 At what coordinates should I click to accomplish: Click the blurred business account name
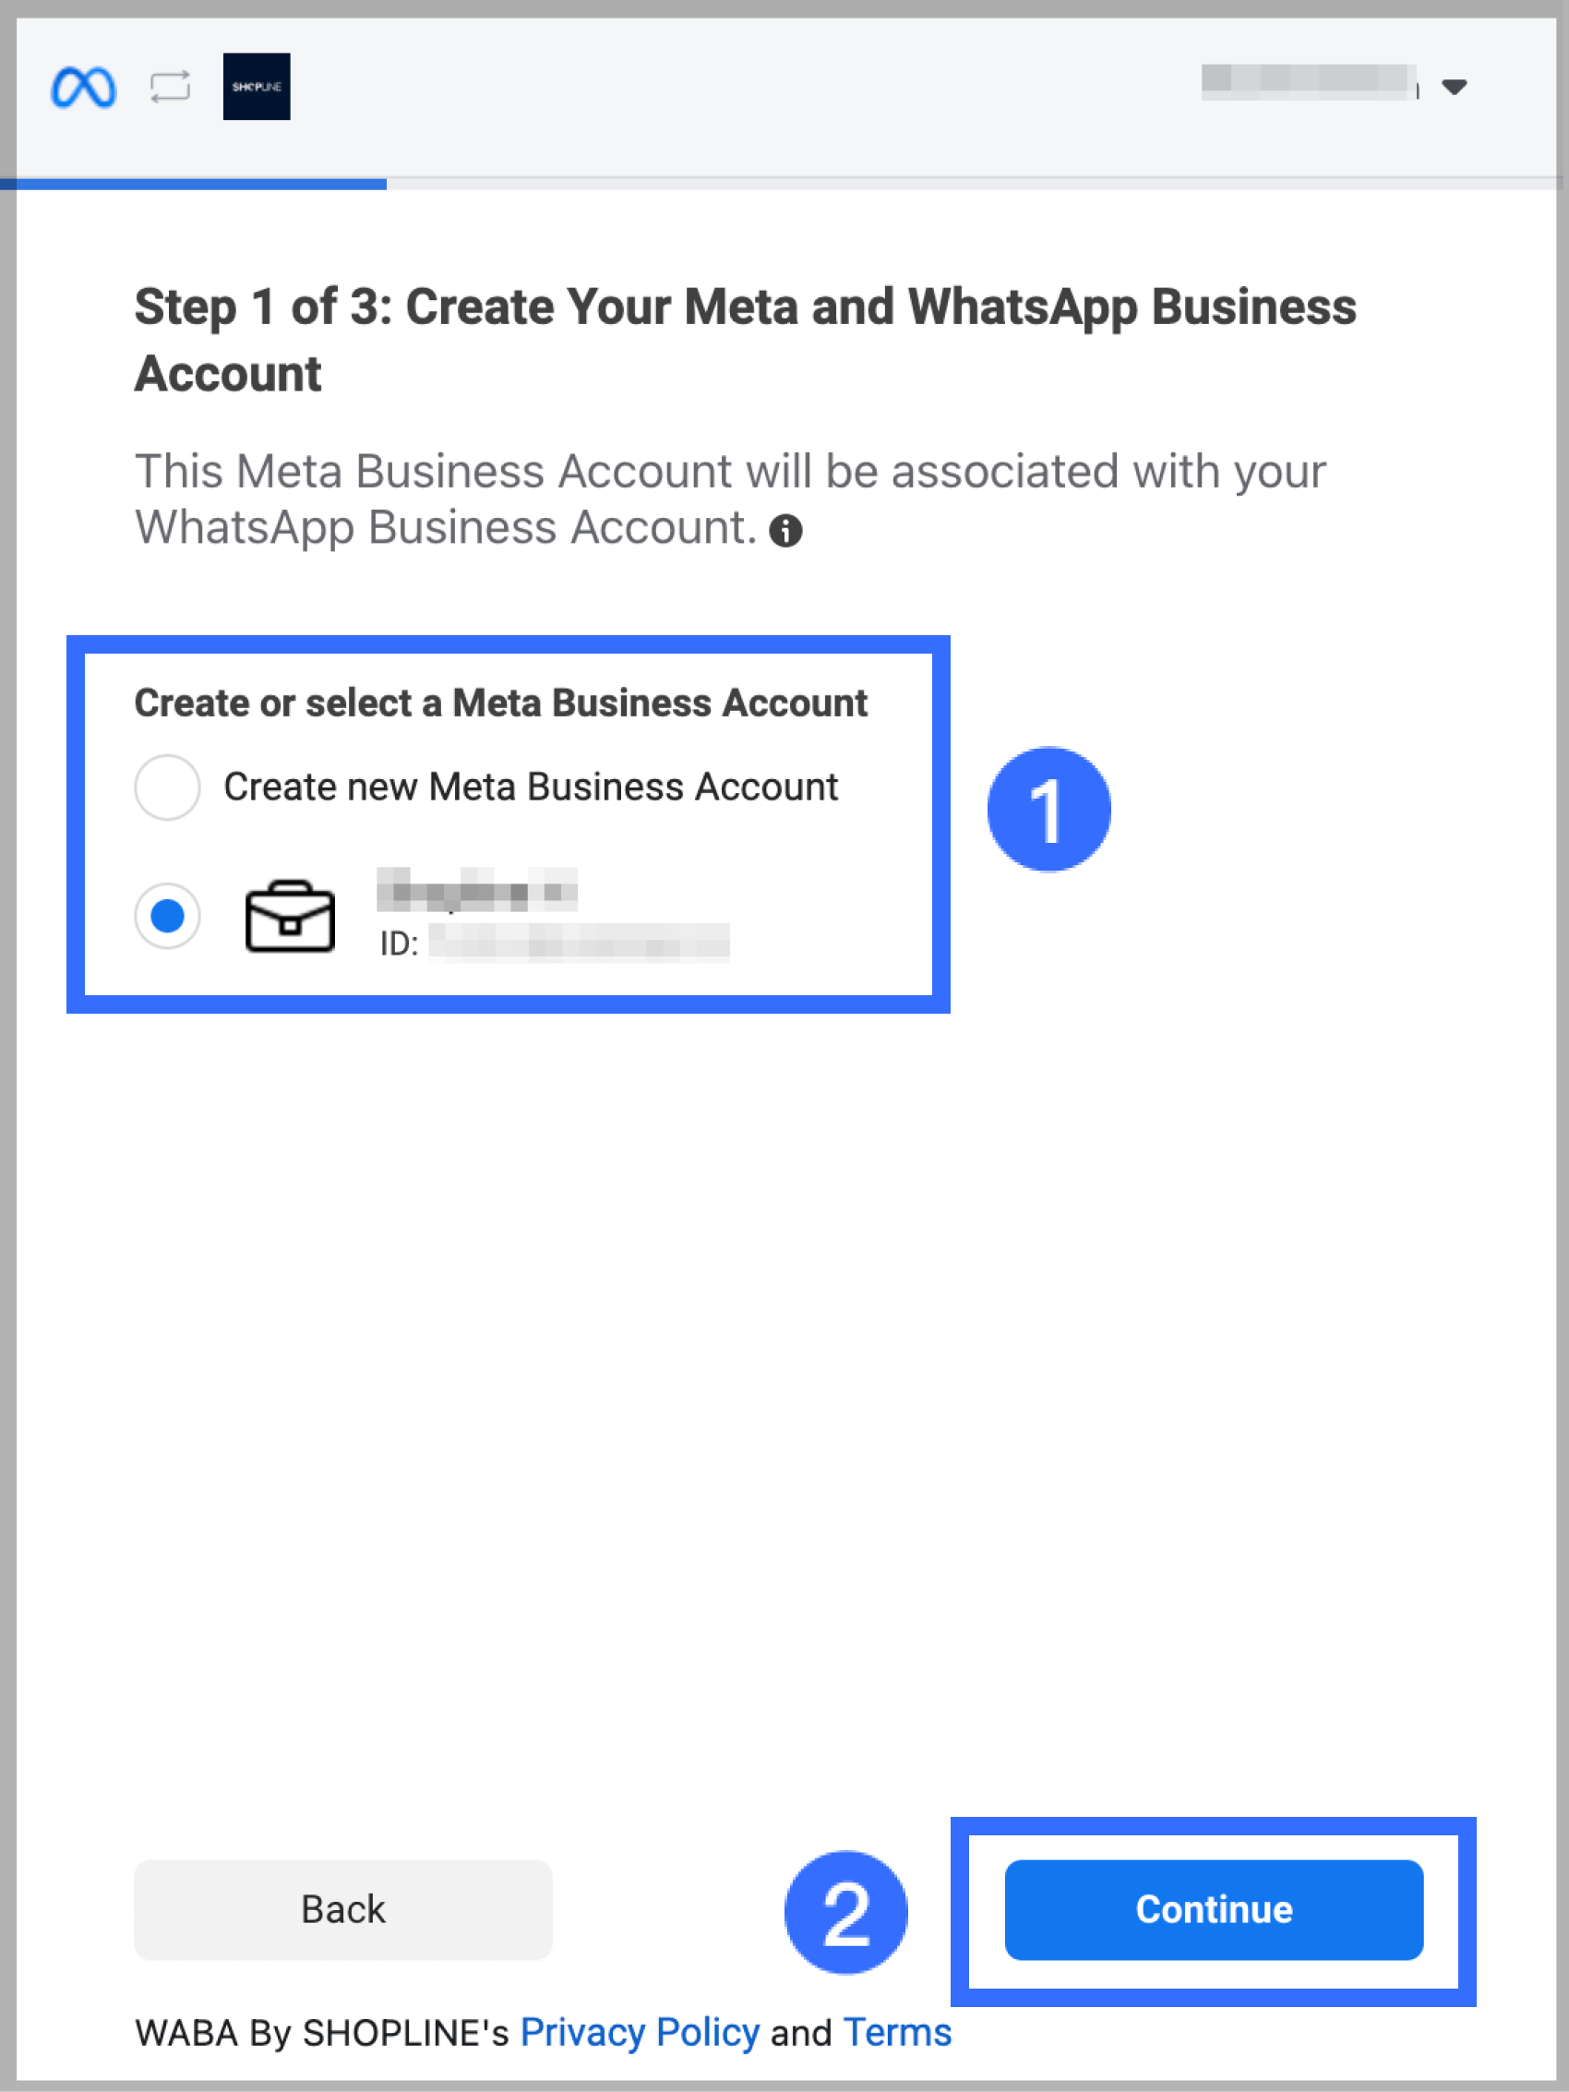click(x=476, y=890)
